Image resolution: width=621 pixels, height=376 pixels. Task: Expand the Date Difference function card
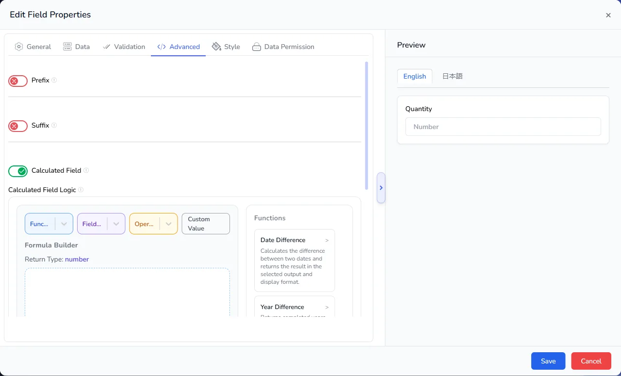click(294, 261)
